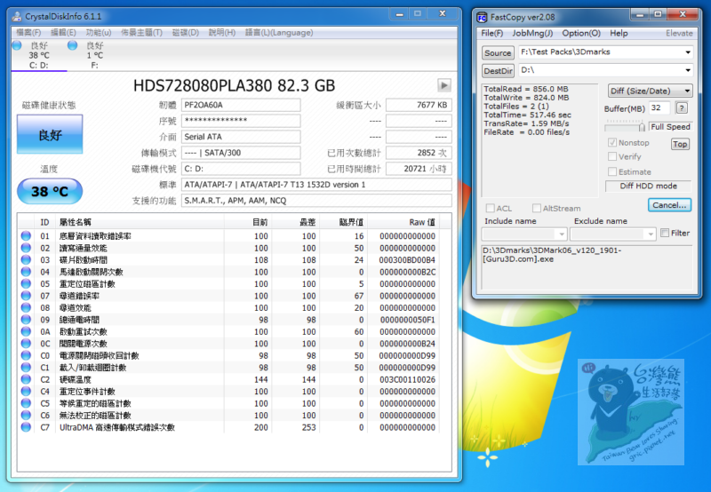Open the 檔案(F) menu in CrystalDiskInfo

coord(28,33)
